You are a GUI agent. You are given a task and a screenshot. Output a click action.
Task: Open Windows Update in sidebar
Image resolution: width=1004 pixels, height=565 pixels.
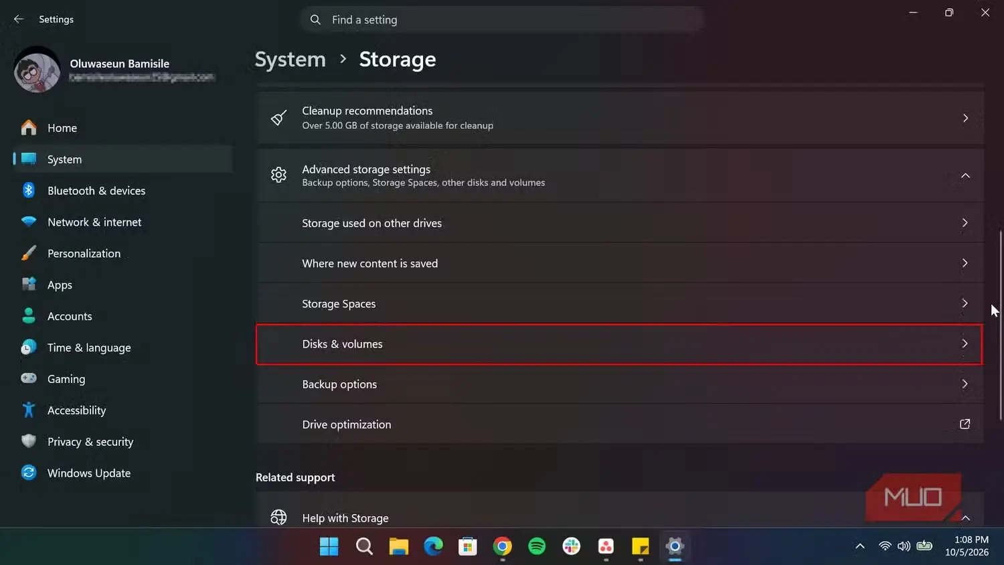pyautogui.click(x=122, y=473)
